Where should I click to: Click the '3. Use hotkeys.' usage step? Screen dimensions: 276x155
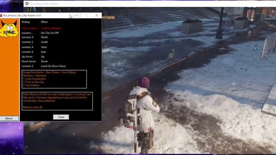click(x=31, y=85)
